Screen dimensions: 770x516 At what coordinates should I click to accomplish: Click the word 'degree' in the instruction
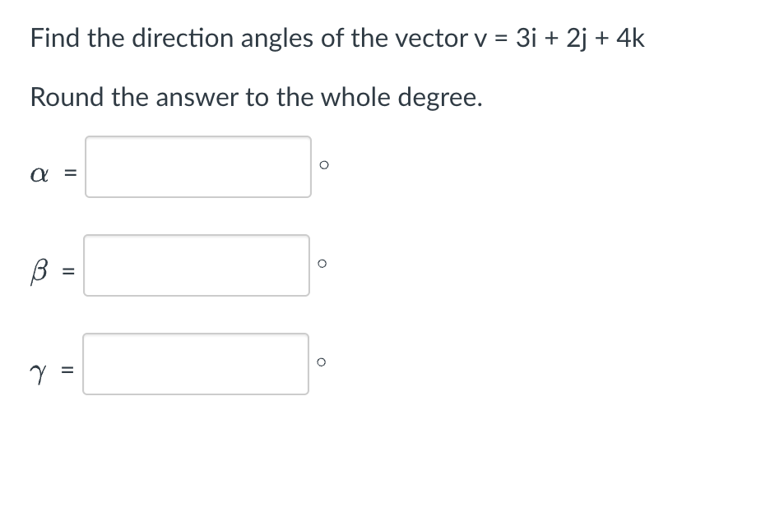pyautogui.click(x=440, y=98)
